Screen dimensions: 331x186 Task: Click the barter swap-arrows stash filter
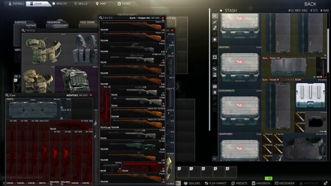click(215, 69)
